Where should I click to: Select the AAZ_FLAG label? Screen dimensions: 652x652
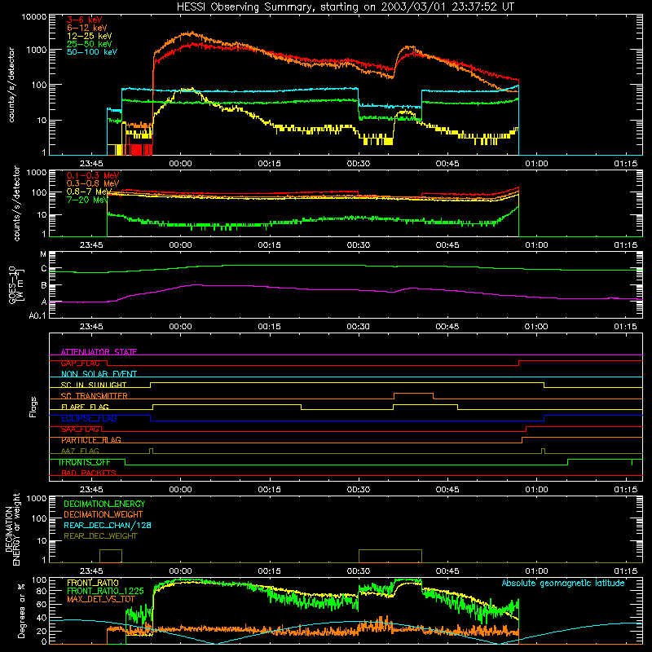click(x=80, y=452)
